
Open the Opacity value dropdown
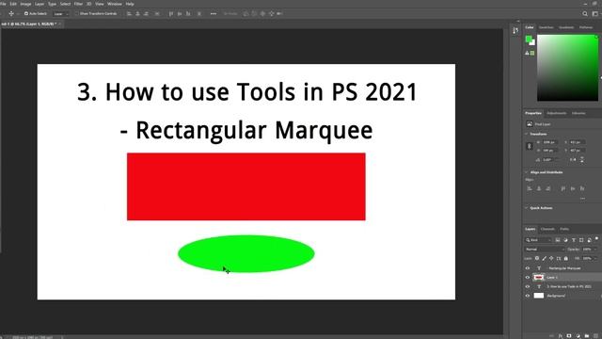coord(595,249)
